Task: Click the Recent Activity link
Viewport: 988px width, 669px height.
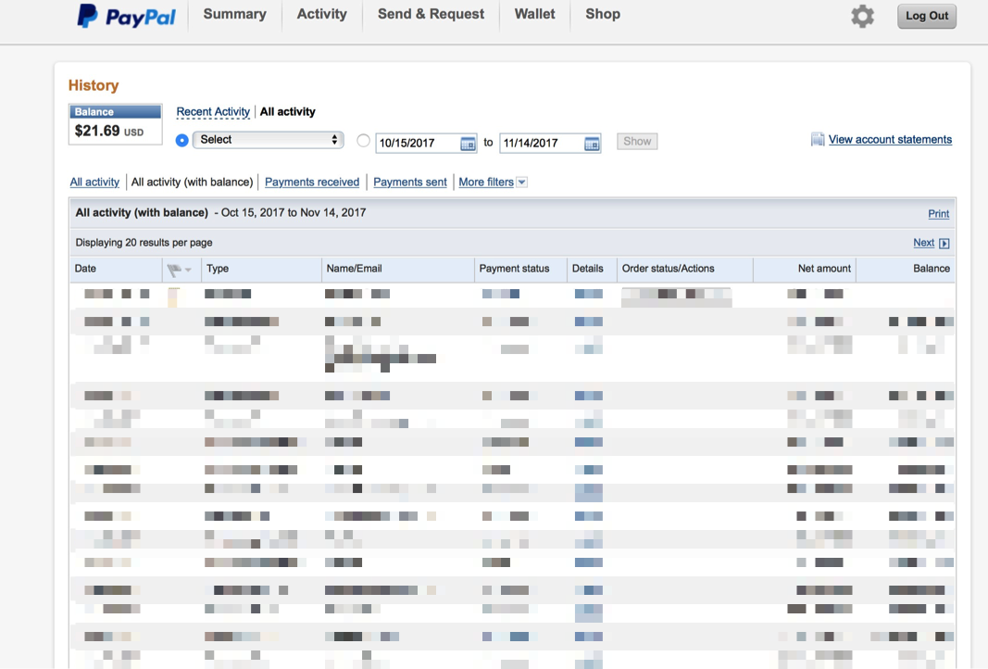Action: pos(213,112)
